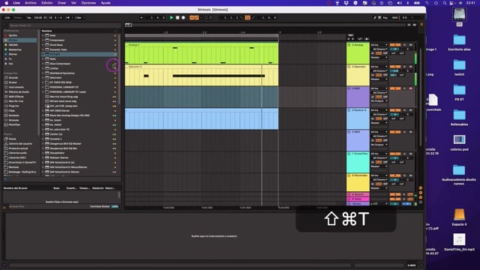Click the Key map mode button
Screen dimensions: 480x270
(385, 18)
